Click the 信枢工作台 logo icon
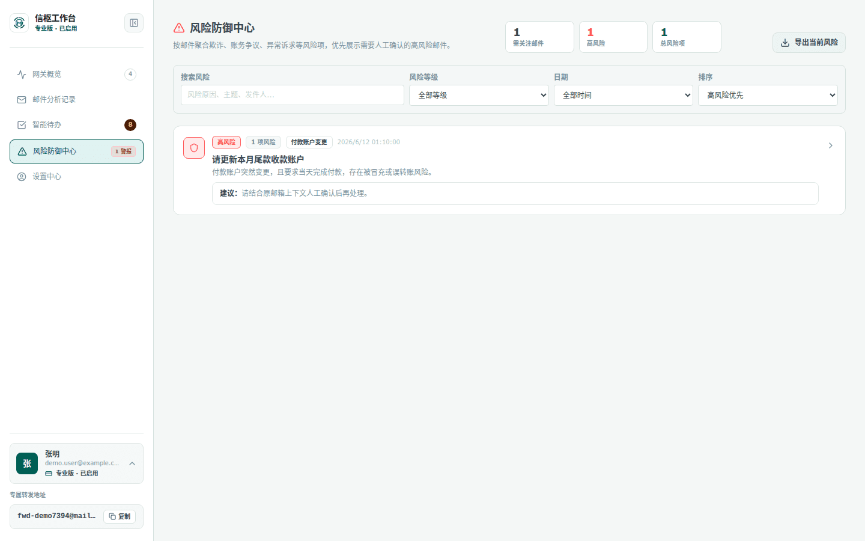865x541 pixels. [x=19, y=23]
